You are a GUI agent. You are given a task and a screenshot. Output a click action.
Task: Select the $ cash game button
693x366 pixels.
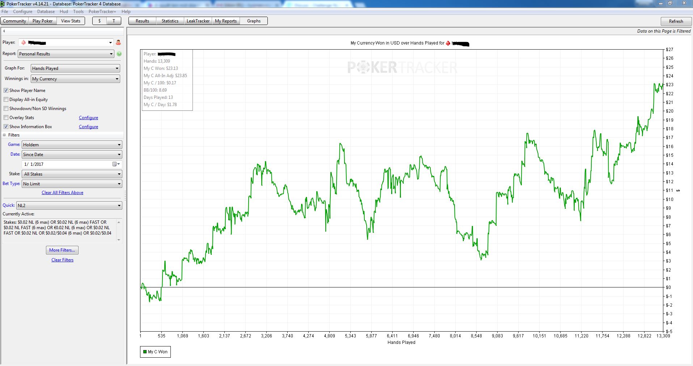click(100, 21)
